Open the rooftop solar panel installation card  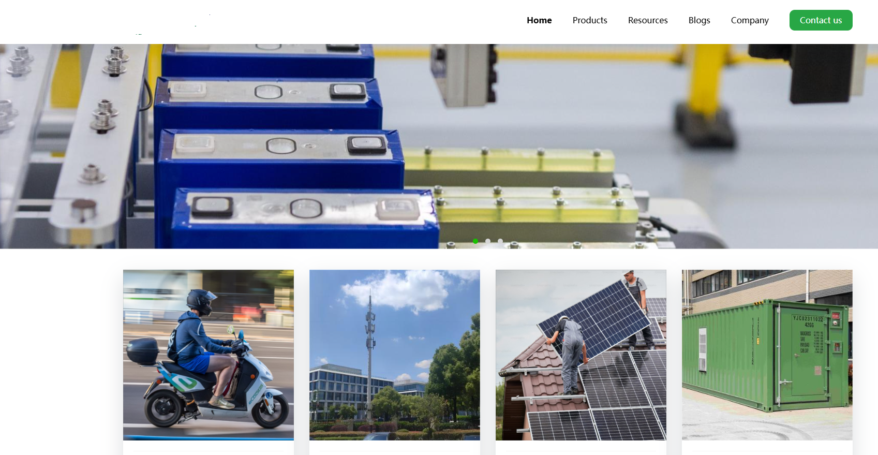coord(581,355)
